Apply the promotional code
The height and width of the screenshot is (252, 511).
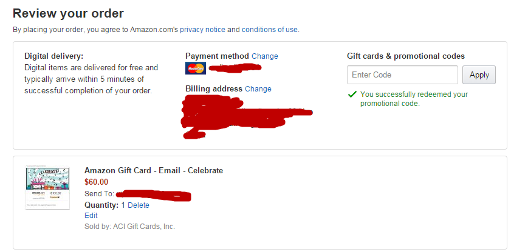pos(479,75)
